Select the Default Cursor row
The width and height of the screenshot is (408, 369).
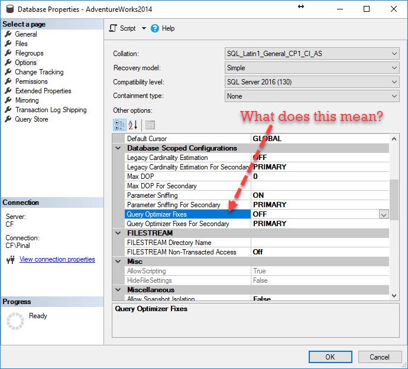coord(257,139)
